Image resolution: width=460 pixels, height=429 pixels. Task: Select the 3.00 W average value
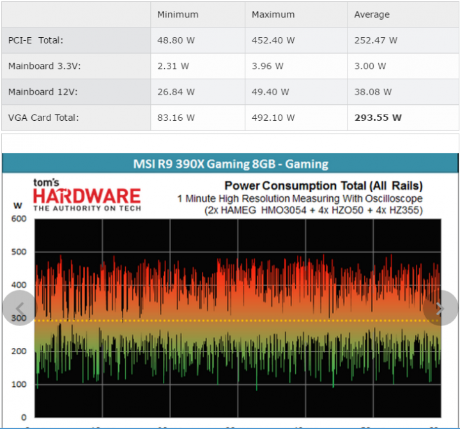370,66
